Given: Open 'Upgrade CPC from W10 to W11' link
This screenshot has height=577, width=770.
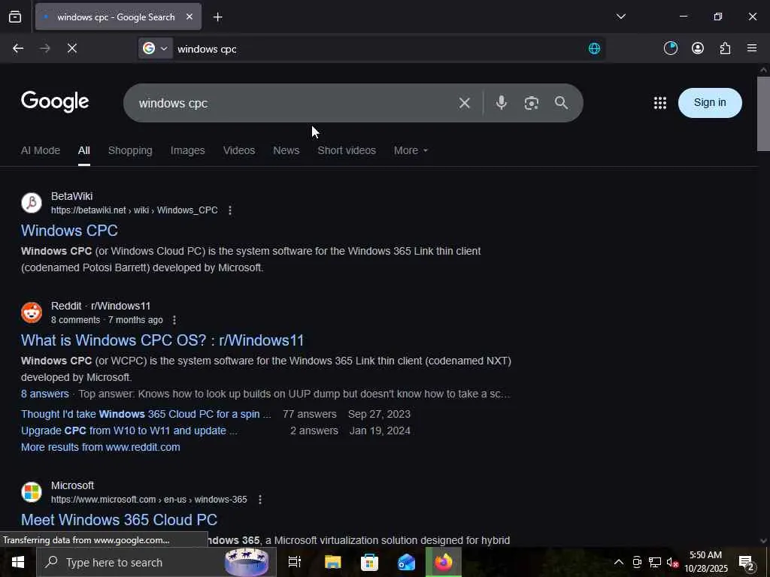Looking at the screenshot, I should click(129, 430).
